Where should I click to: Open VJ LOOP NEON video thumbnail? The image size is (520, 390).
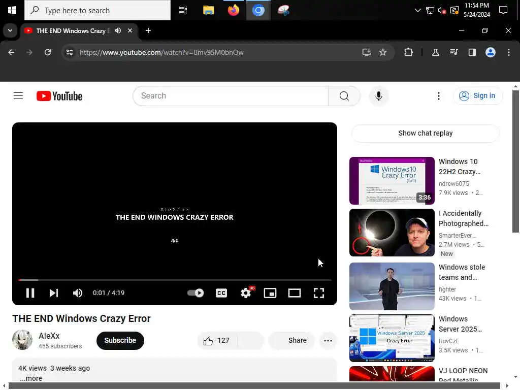[392, 374]
